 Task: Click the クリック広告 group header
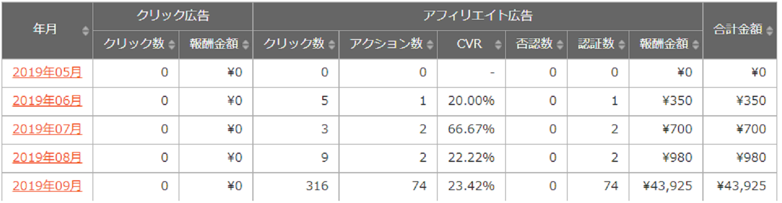[x=173, y=16]
